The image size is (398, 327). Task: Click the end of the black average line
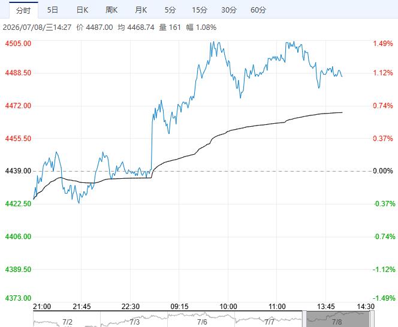tap(342, 112)
